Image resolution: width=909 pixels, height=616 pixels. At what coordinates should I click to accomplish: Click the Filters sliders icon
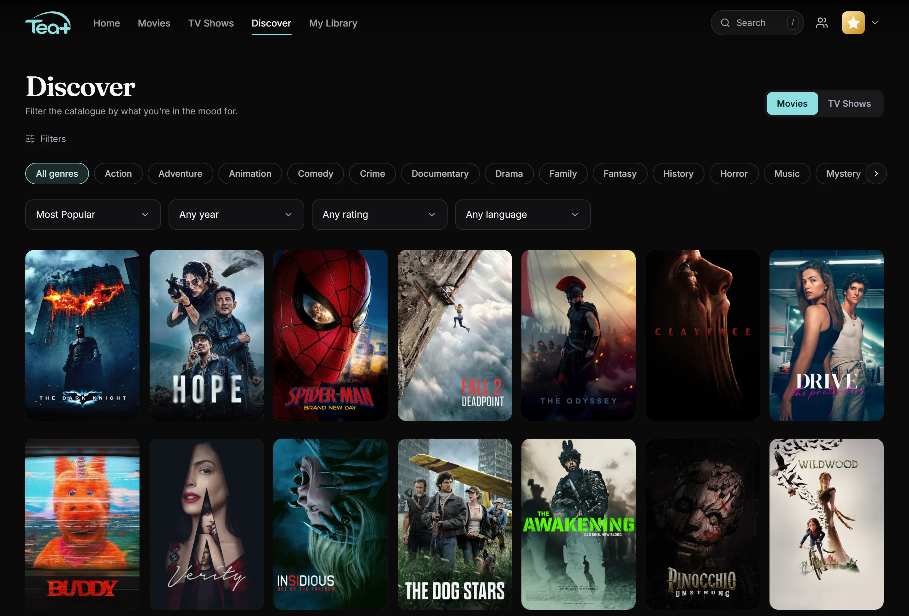point(30,139)
